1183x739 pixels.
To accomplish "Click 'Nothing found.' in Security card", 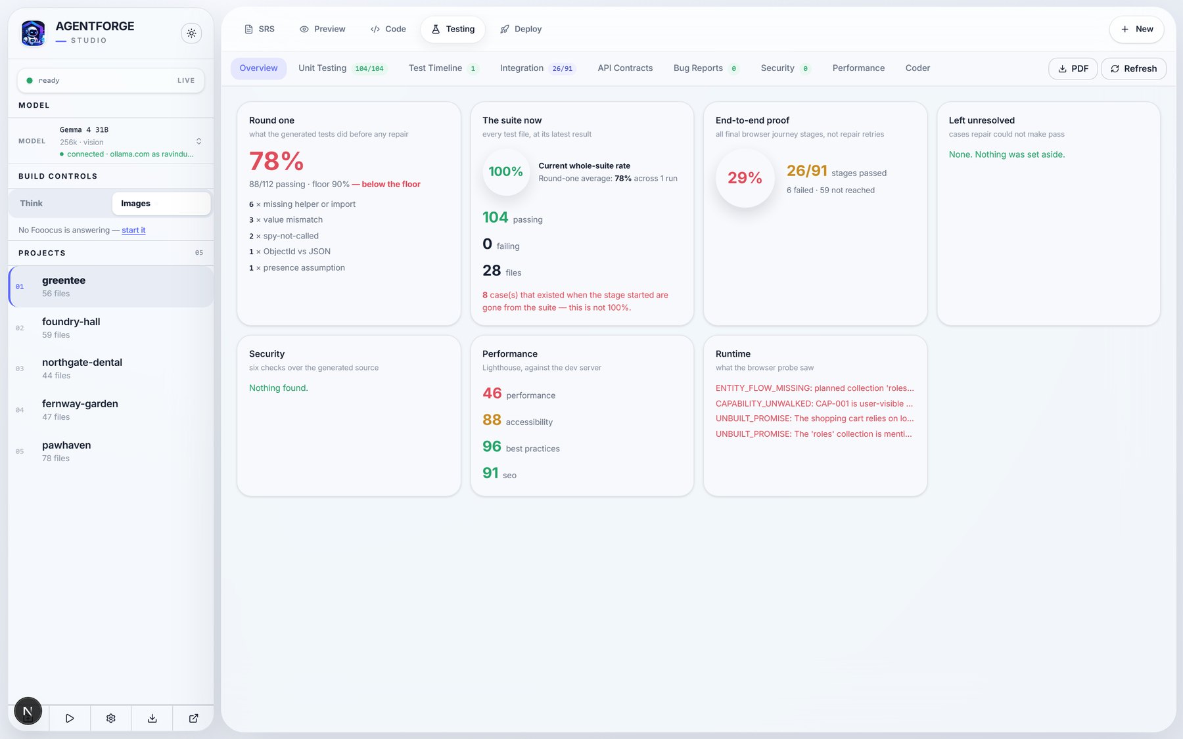I will 279,388.
